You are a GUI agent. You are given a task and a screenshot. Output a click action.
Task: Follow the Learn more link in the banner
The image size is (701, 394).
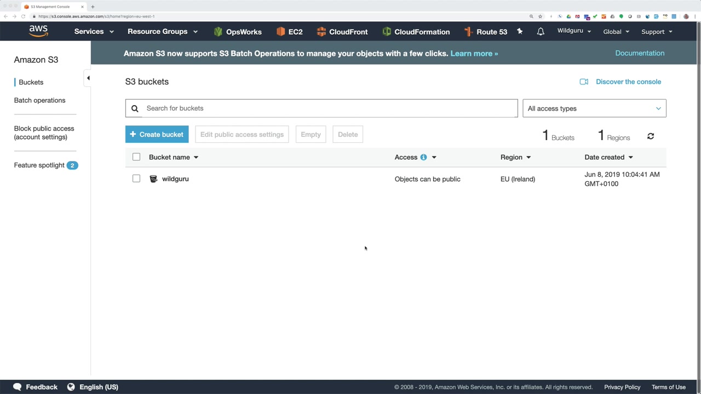[474, 54]
